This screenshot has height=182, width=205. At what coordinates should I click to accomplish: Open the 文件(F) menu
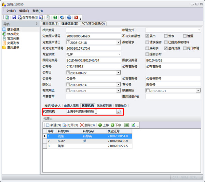11,11
